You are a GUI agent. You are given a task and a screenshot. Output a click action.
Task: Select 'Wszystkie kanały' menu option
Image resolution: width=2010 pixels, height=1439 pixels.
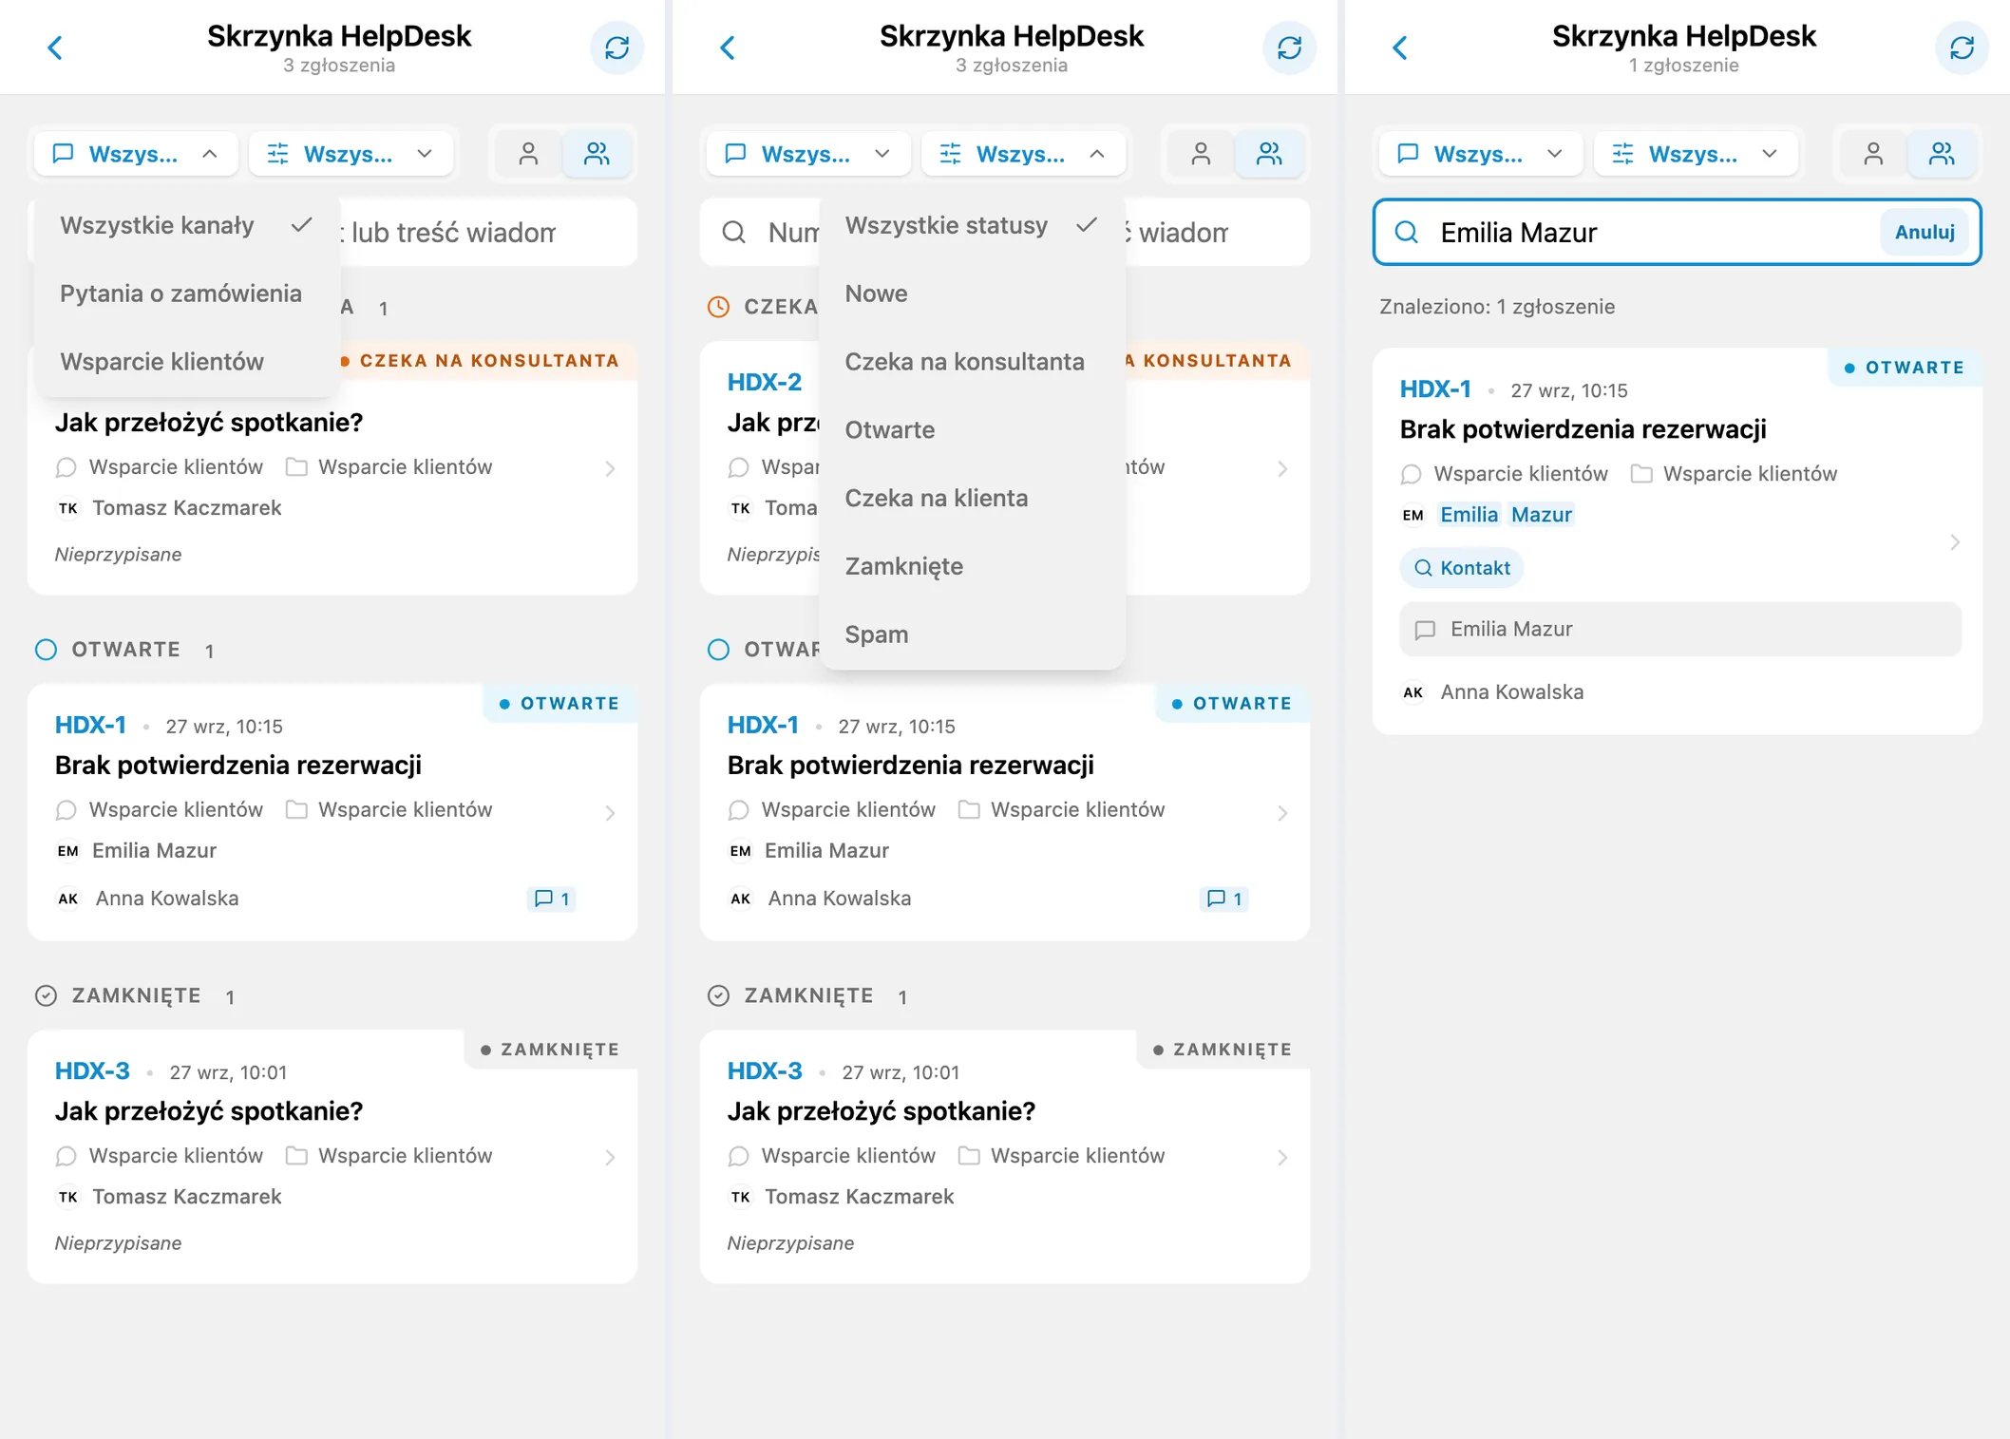(186, 226)
